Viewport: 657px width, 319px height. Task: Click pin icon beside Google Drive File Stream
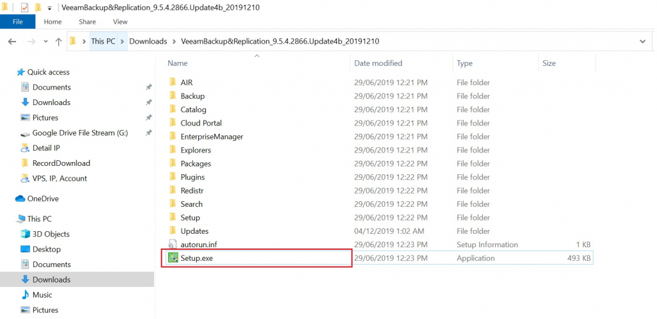point(148,133)
